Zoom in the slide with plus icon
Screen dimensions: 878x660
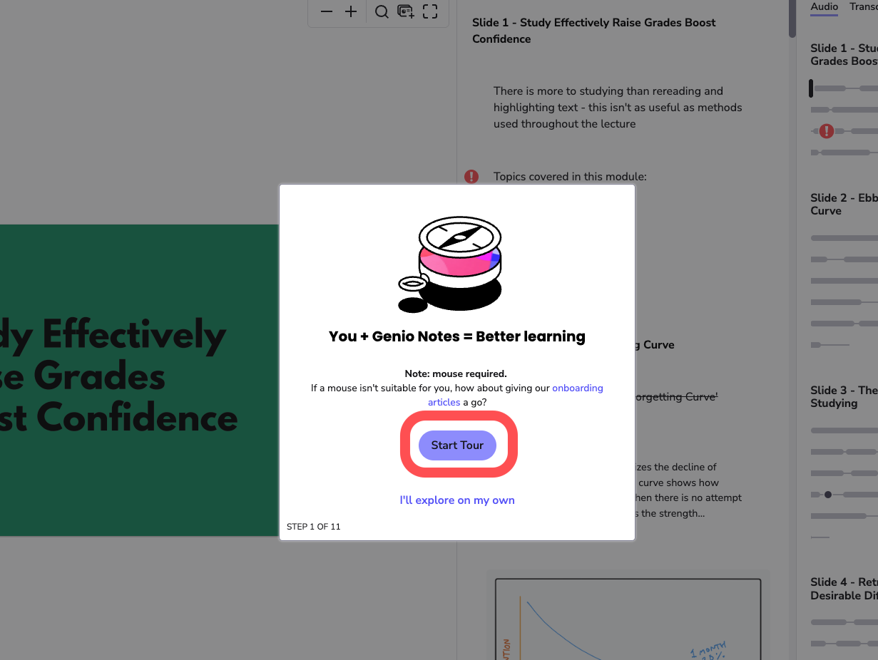tap(351, 11)
